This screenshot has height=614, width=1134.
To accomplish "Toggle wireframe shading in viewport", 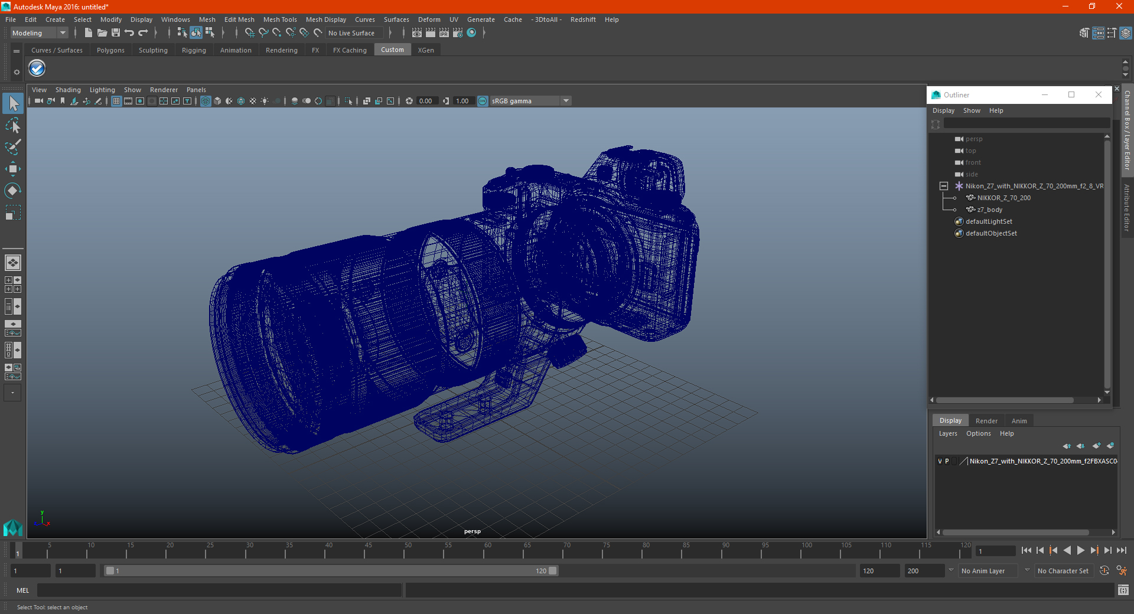I will tap(206, 101).
